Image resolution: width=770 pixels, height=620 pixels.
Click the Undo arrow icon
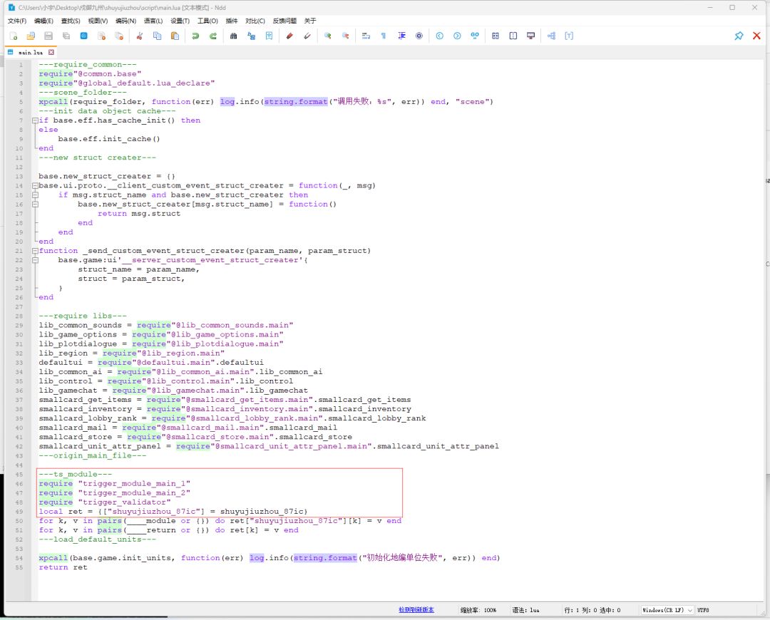tap(195, 36)
